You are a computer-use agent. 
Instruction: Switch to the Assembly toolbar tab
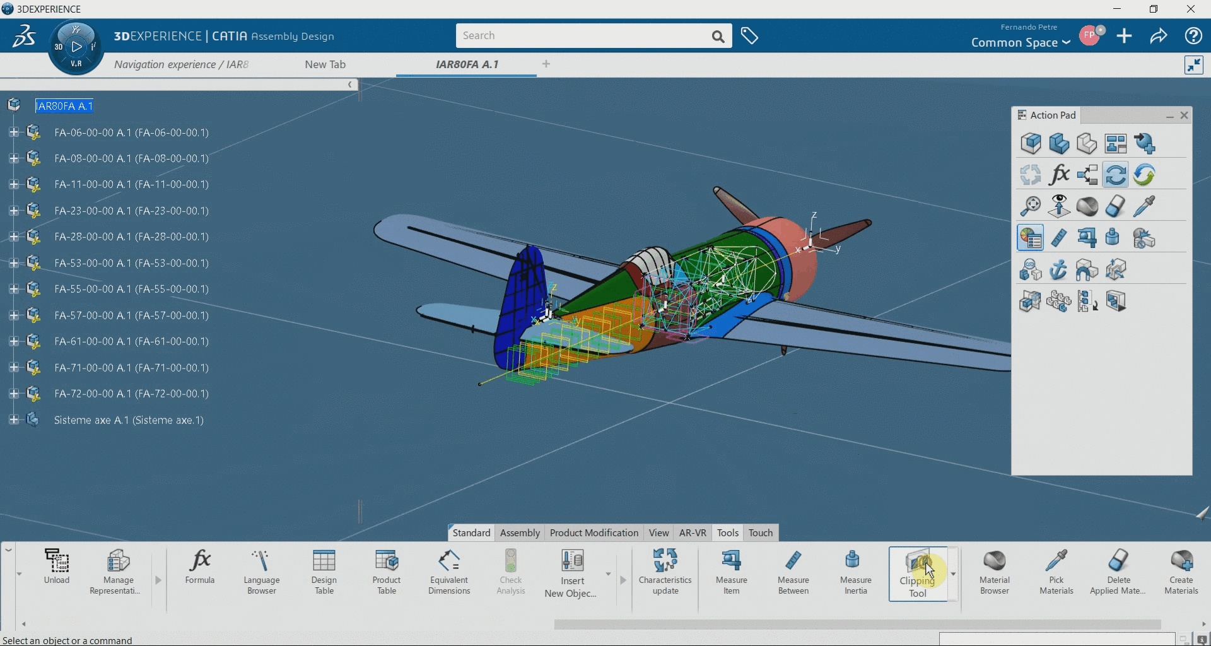[x=520, y=532]
